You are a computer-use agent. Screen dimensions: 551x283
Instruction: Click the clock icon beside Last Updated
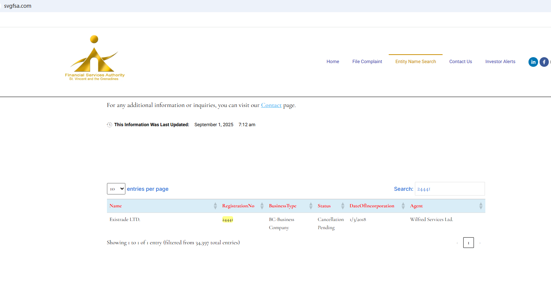tap(110, 125)
